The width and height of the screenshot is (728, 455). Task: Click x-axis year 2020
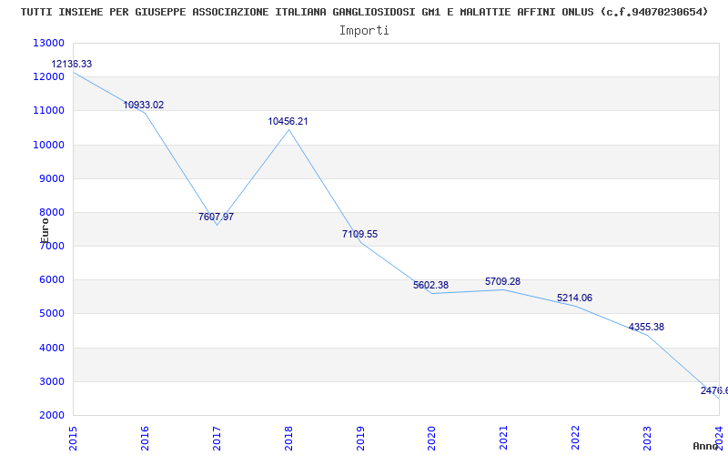431,438
